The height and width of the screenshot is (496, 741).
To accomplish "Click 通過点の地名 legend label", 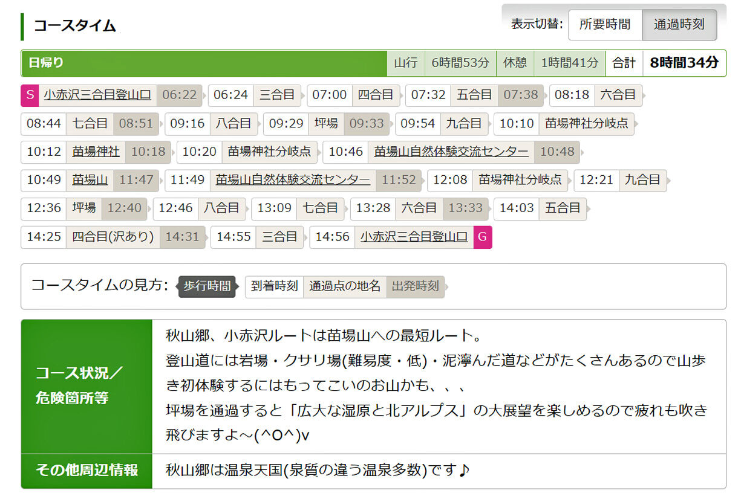I will tap(345, 286).
